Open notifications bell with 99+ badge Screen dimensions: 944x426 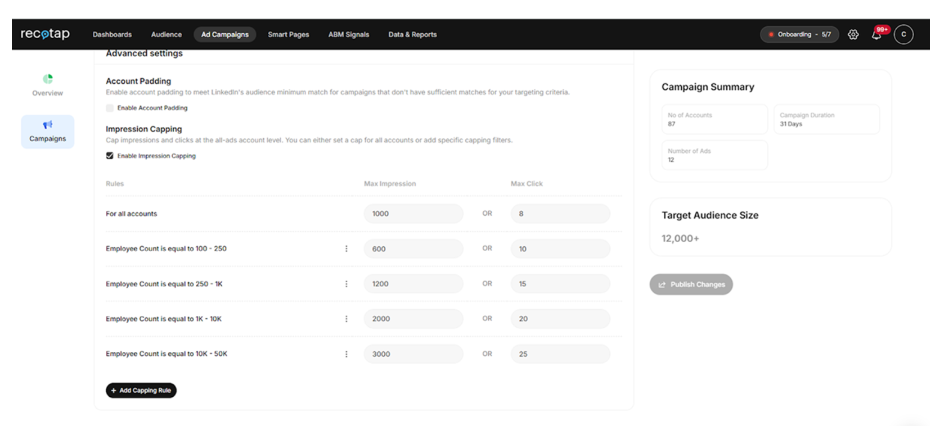(x=877, y=34)
